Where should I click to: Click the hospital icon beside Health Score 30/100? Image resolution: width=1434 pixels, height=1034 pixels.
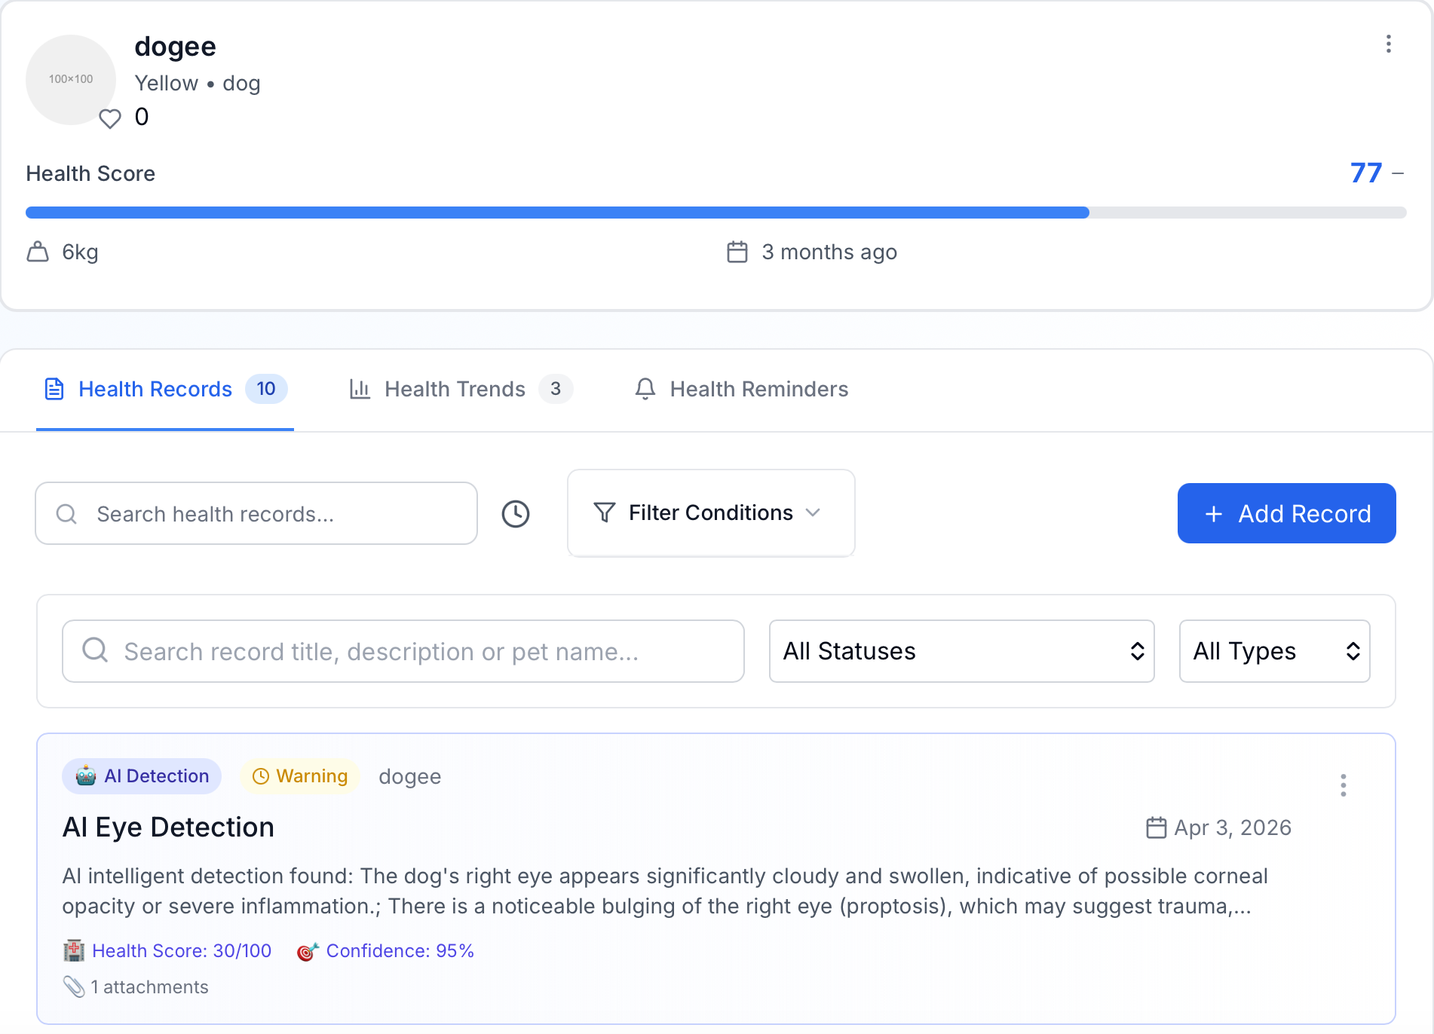coord(74,951)
